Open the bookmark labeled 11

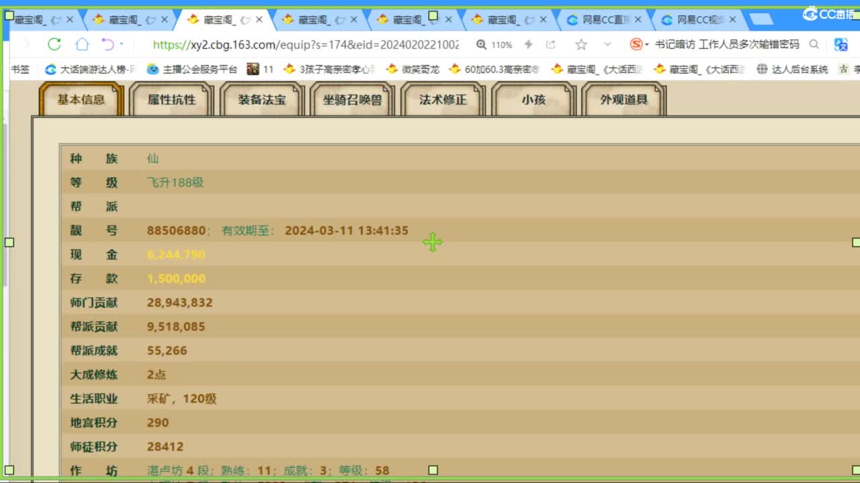(261, 68)
